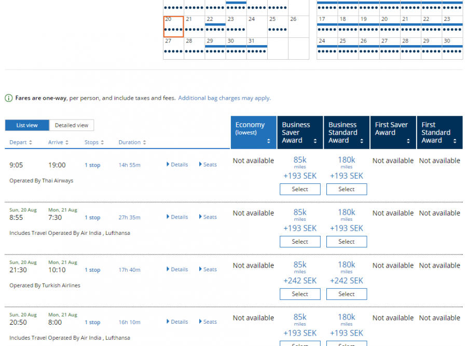Select 85k Business Saver on Thai Airways flight
The width and height of the screenshot is (467, 346).
click(x=300, y=190)
